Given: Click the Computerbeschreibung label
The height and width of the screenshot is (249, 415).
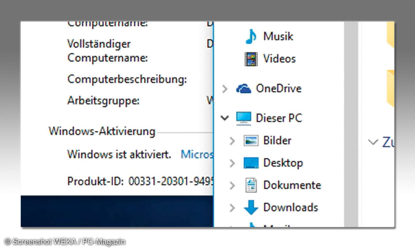Looking at the screenshot, I should click(x=127, y=80).
